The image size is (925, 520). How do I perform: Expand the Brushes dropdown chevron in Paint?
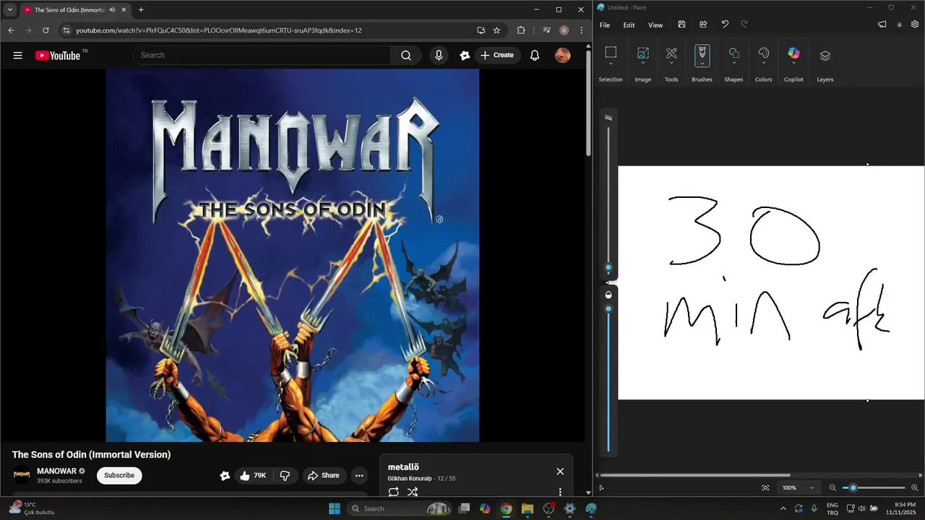coord(702,64)
